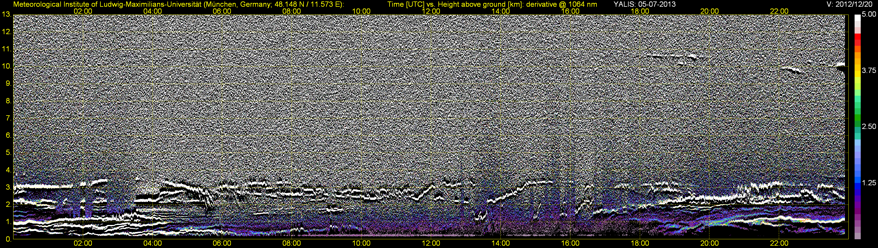Select the 06:00 label on the lower time axis
The image size is (878, 248).
coord(222,243)
